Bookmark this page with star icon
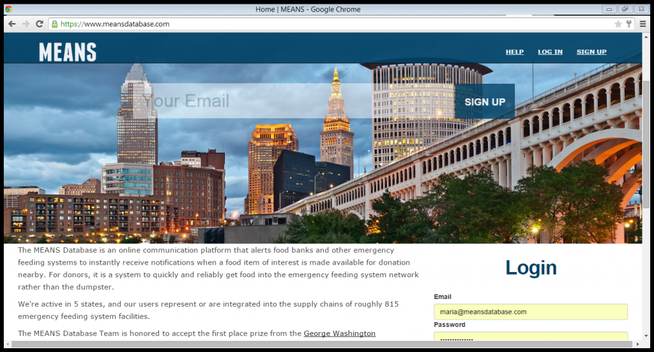 (618, 24)
